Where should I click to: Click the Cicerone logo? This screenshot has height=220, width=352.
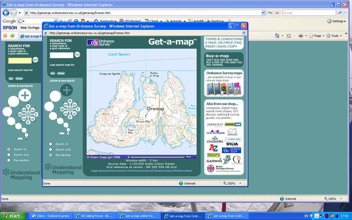tap(215, 140)
